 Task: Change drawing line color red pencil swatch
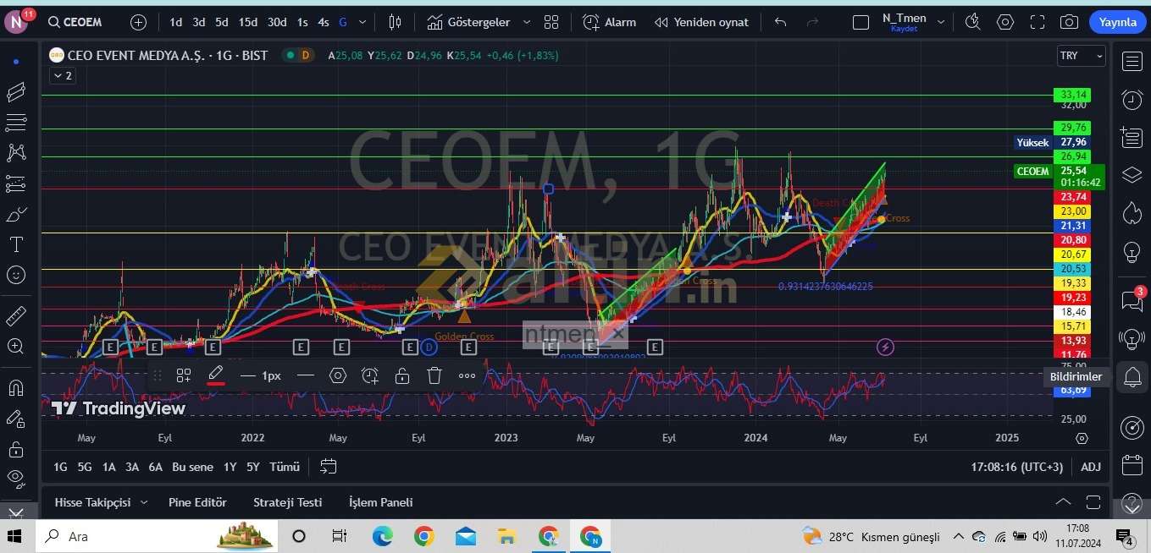[x=216, y=375]
